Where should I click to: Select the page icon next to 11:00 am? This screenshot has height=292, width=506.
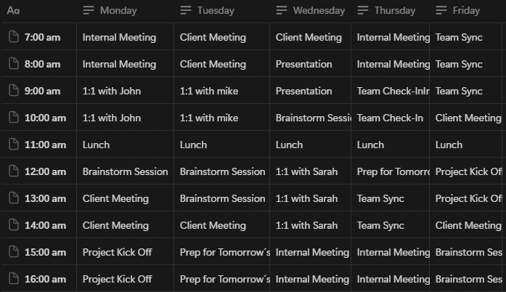pos(14,144)
